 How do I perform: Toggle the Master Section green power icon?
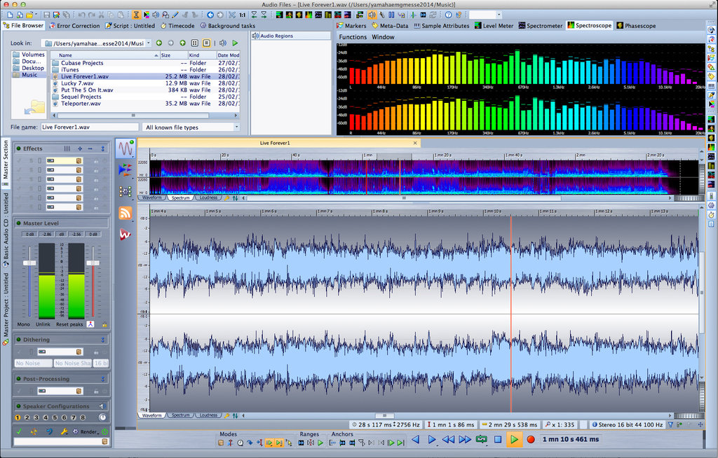click(x=105, y=431)
